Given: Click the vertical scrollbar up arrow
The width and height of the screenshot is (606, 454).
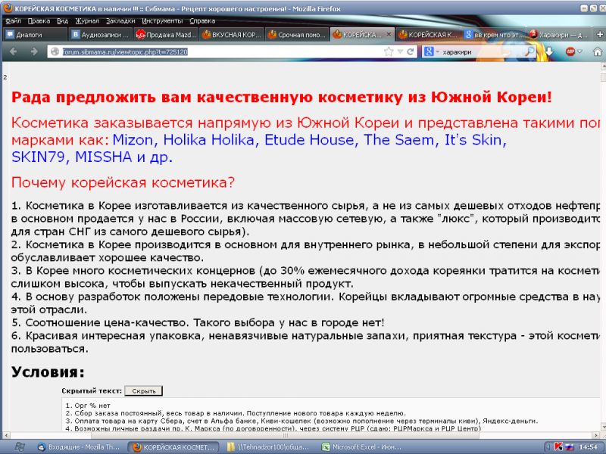Looking at the screenshot, I should [603, 66].
